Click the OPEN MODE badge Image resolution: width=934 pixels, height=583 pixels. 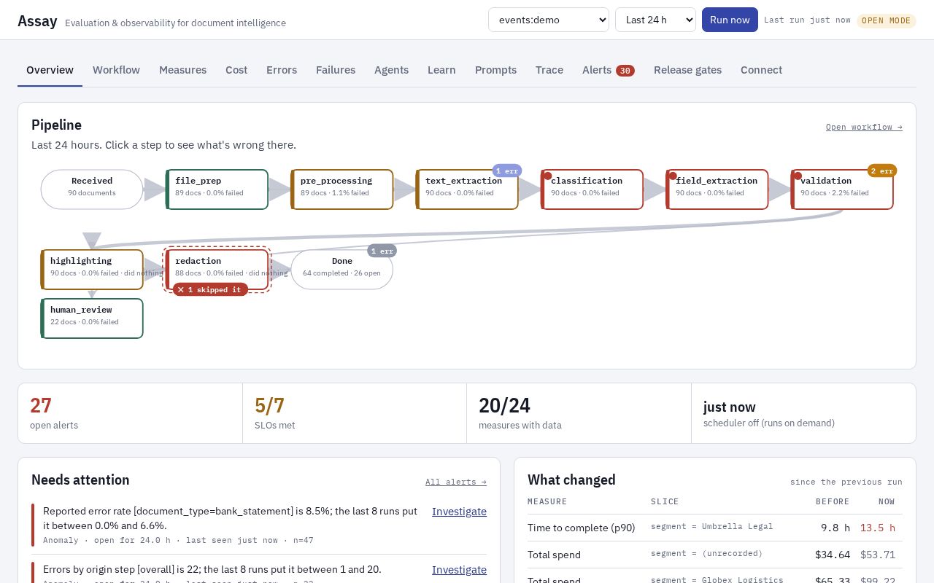tap(887, 20)
